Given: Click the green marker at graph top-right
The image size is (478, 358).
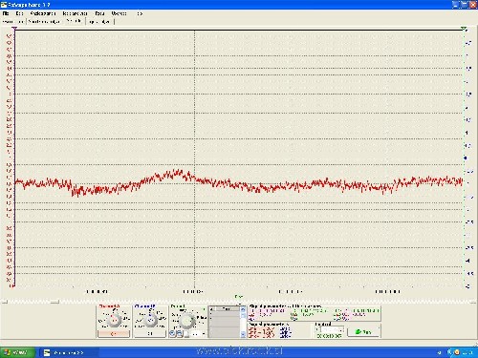Looking at the screenshot, I should pos(465,29).
